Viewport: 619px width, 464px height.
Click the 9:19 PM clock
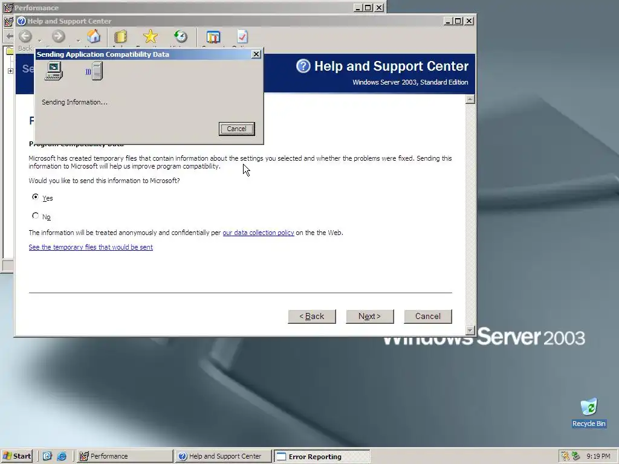(x=598, y=456)
